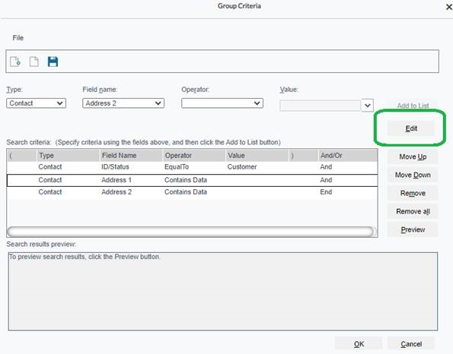Click the Preview button

[x=413, y=229]
